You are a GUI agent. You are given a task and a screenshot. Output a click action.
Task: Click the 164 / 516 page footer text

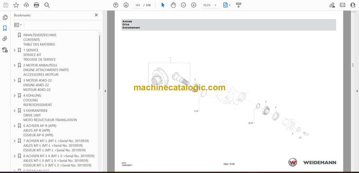tap(229, 164)
